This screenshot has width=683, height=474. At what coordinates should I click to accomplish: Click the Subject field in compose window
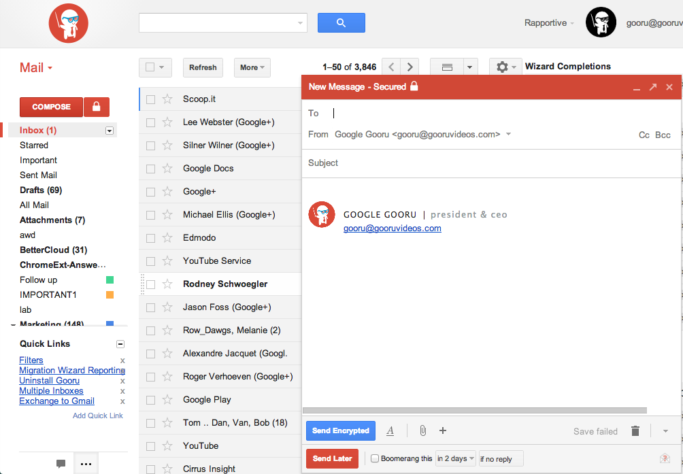491,163
